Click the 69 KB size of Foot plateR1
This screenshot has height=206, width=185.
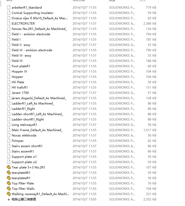(x=152, y=66)
